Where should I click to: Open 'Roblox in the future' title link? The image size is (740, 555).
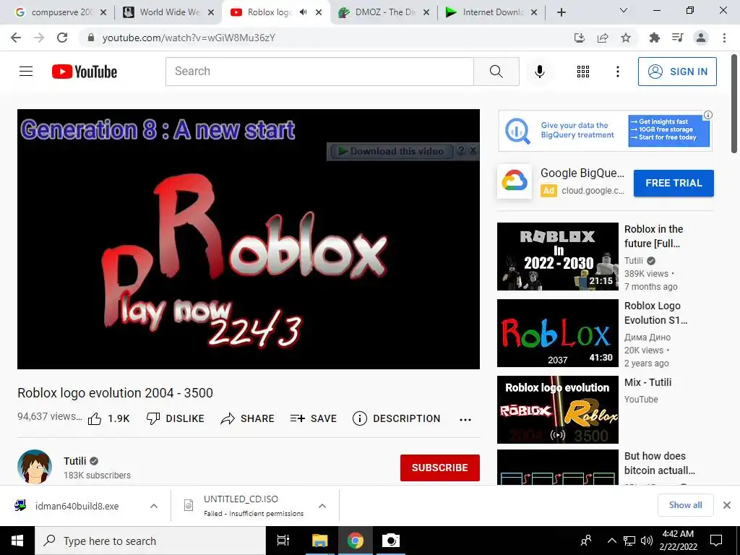tap(653, 236)
